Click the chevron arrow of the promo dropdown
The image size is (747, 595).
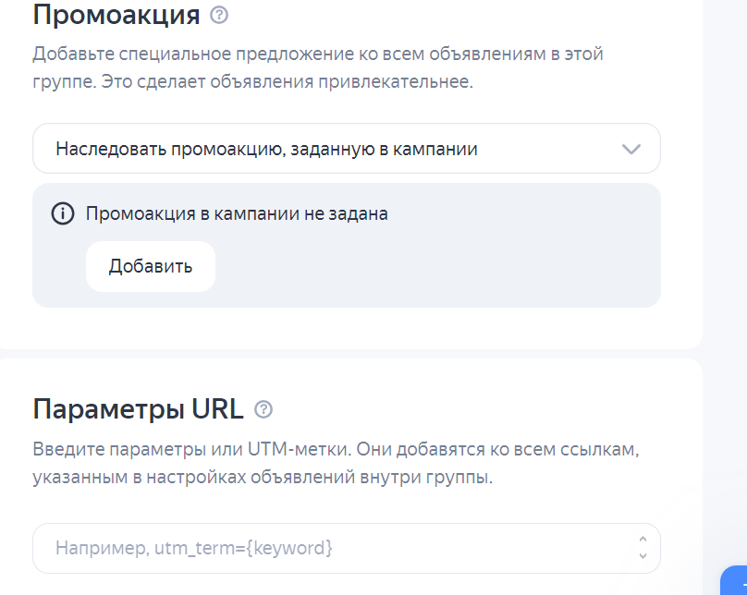coord(631,149)
